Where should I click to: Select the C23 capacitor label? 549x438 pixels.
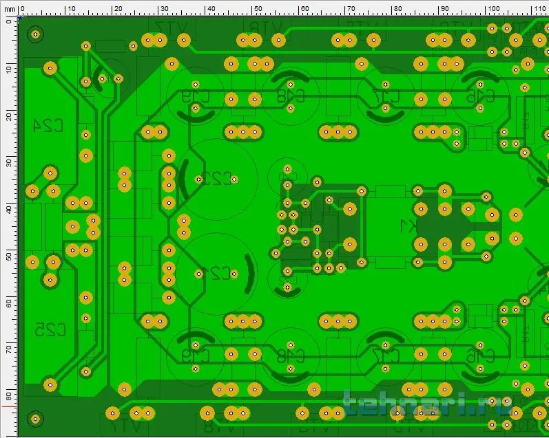click(218, 178)
